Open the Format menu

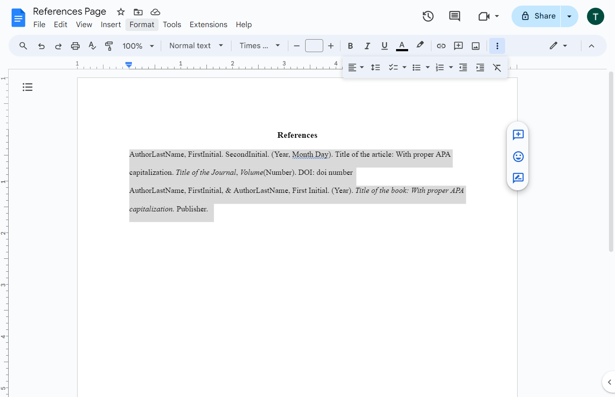(x=142, y=25)
